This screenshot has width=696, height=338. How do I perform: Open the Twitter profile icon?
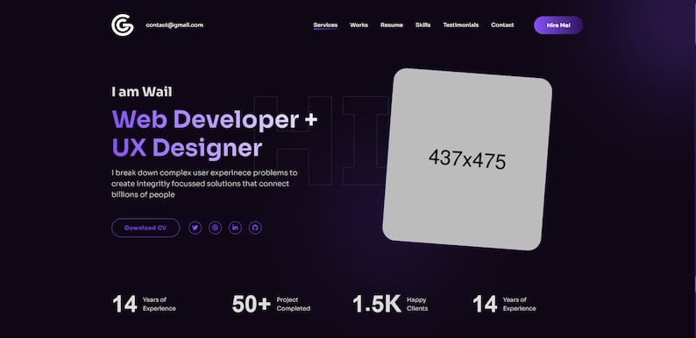195,228
